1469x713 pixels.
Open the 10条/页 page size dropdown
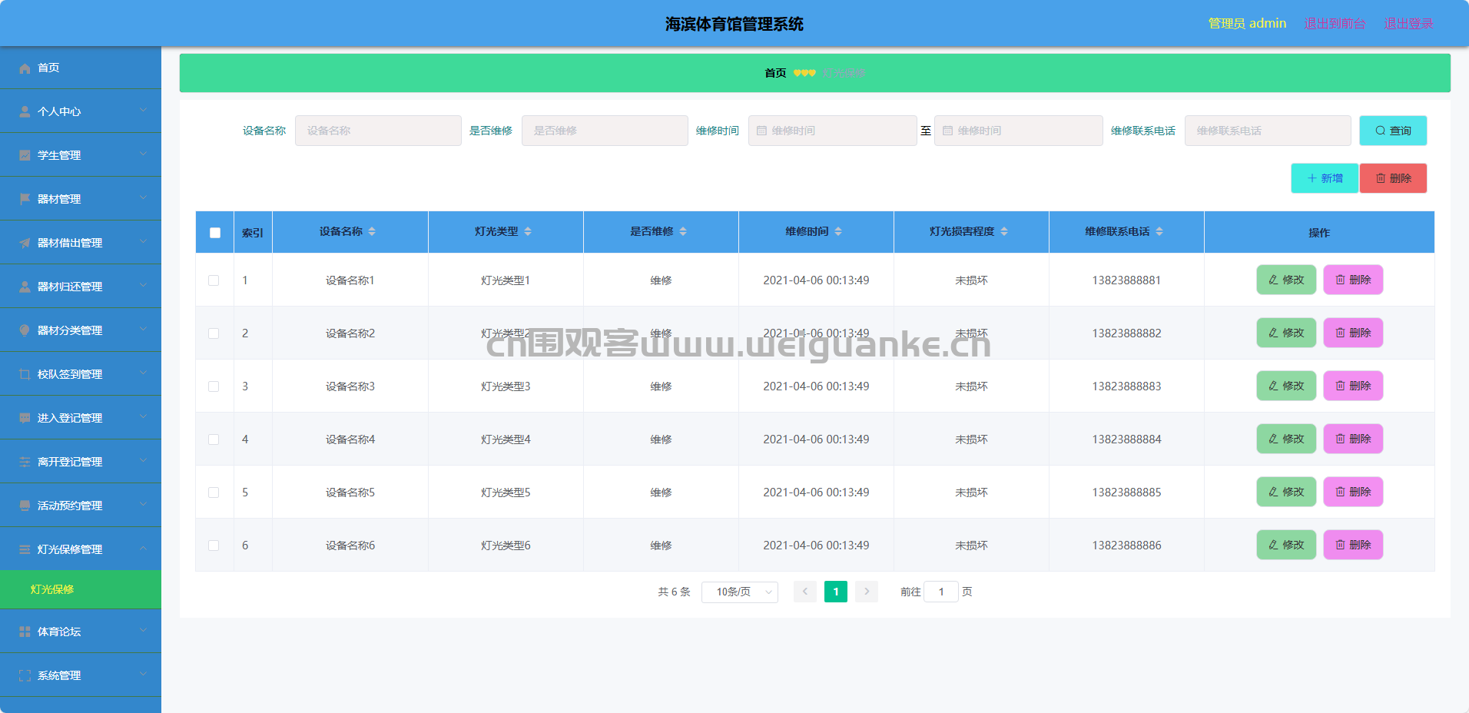coord(740,592)
